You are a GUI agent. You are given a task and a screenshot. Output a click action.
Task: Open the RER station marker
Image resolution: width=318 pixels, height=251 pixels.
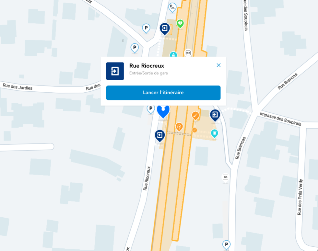pyautogui.click(x=188, y=53)
